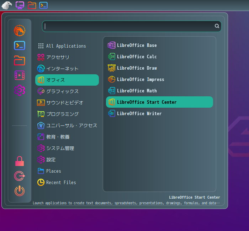Select グラフィックス category
The height and width of the screenshot is (231, 249).
pos(67,91)
